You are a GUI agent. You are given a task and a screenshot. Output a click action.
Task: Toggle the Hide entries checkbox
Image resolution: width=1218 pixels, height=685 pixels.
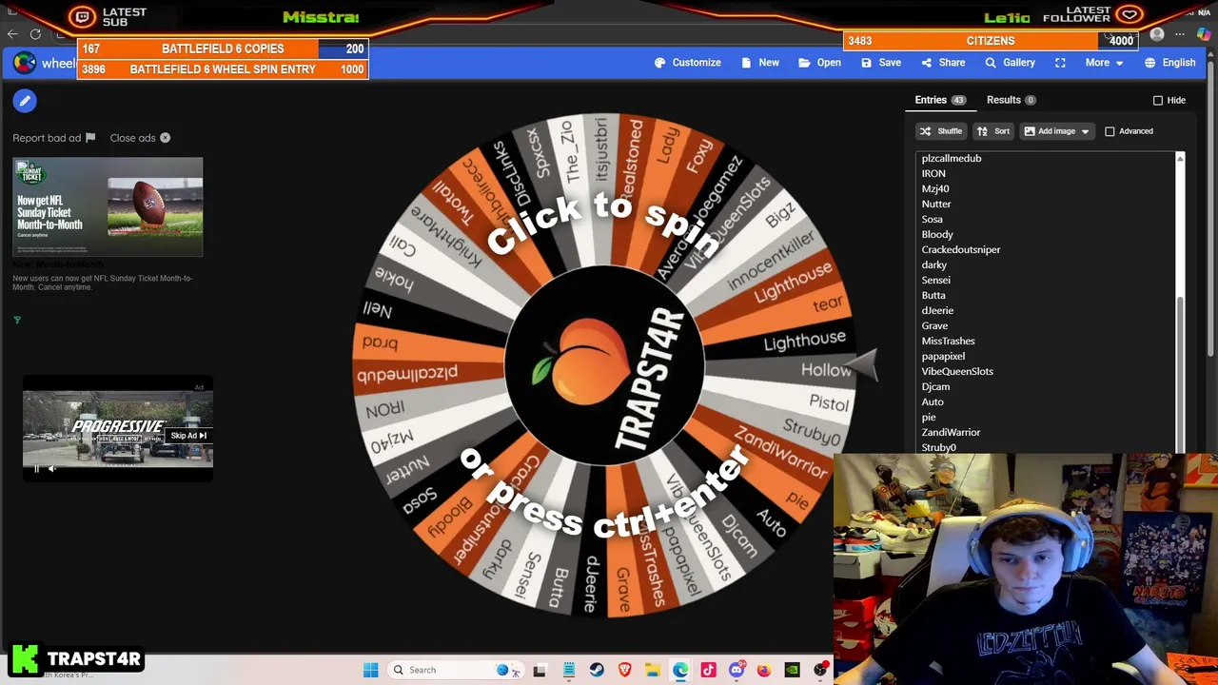(1158, 100)
